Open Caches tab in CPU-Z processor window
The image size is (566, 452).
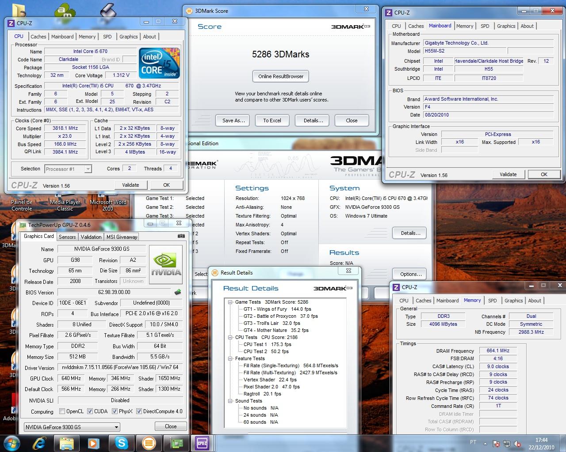38,37
